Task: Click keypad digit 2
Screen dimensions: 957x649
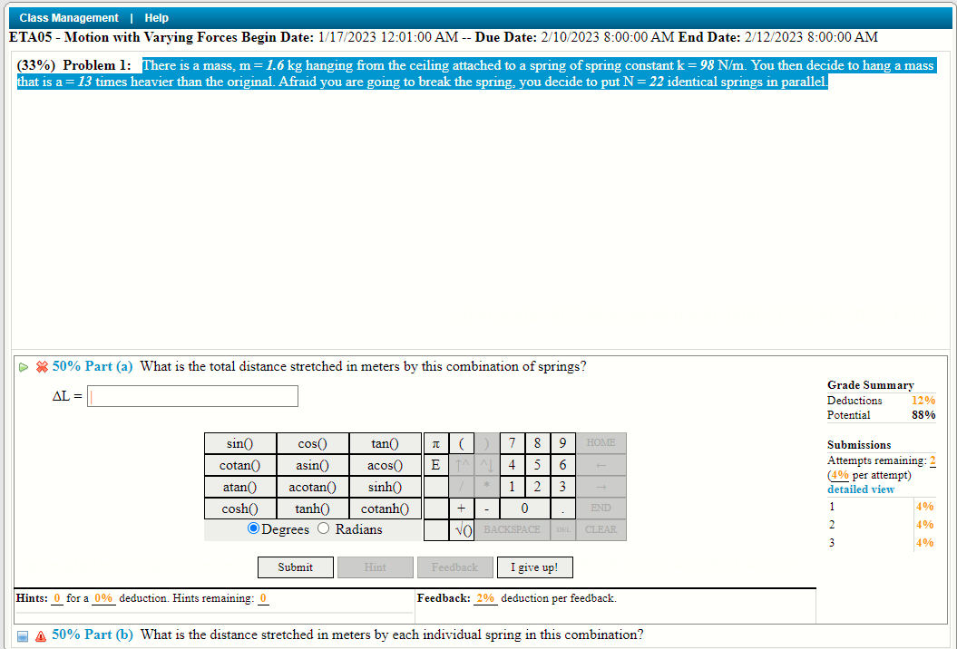Action: click(537, 487)
